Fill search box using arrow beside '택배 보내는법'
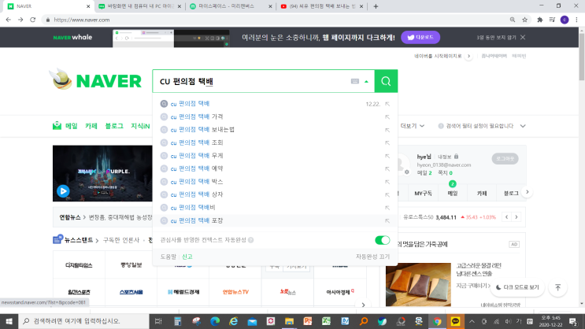The width and height of the screenshot is (585, 329). click(387, 130)
